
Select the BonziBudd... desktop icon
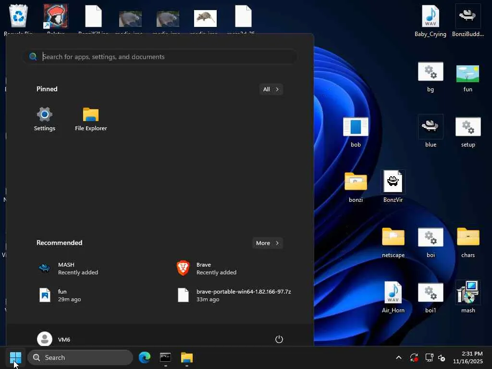468,21
